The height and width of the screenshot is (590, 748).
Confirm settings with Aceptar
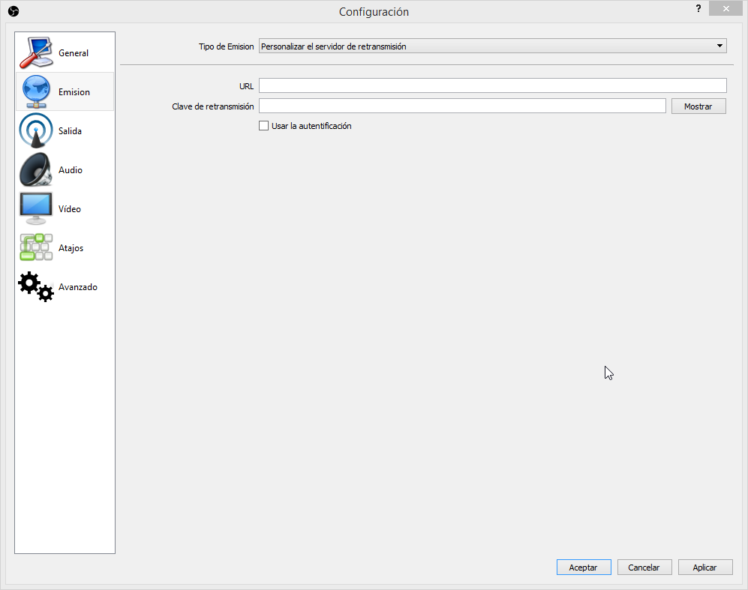pyautogui.click(x=584, y=567)
